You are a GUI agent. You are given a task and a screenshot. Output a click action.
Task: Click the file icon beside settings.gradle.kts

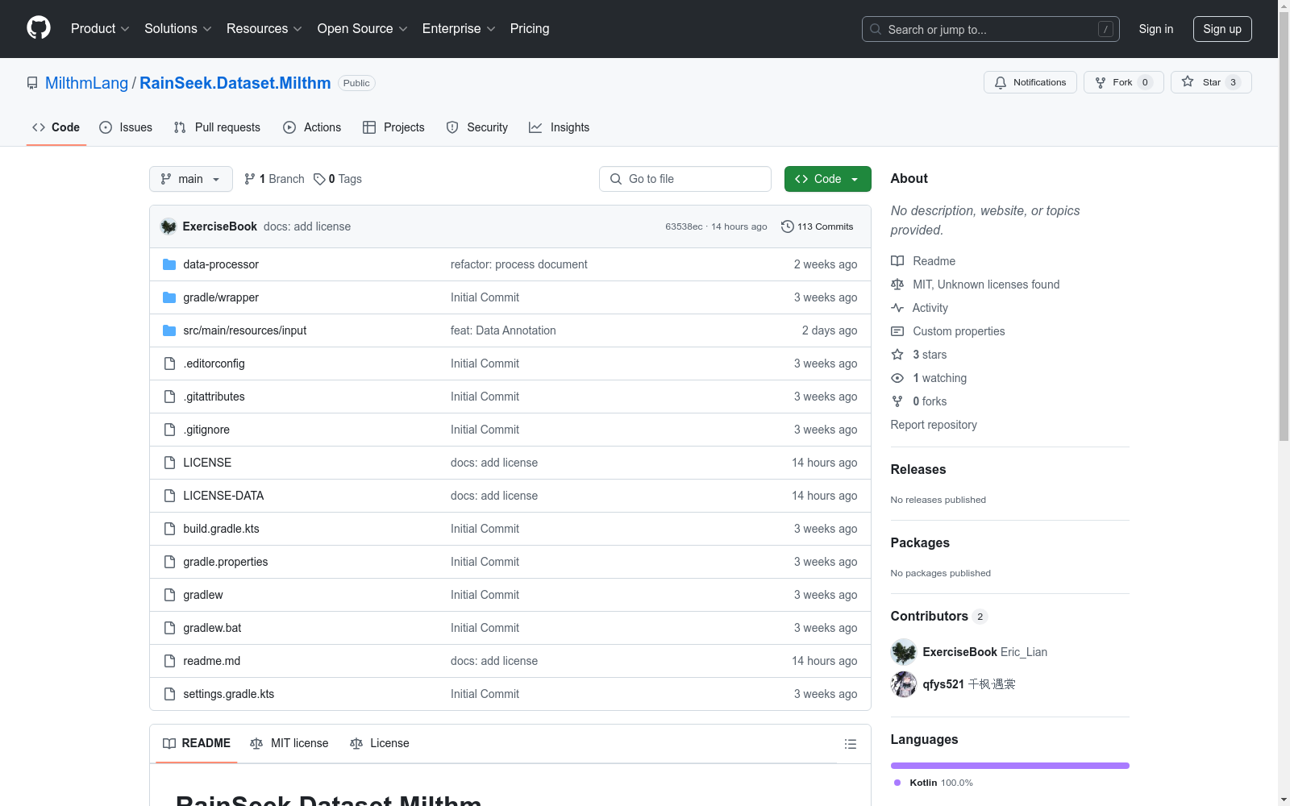[x=169, y=694]
